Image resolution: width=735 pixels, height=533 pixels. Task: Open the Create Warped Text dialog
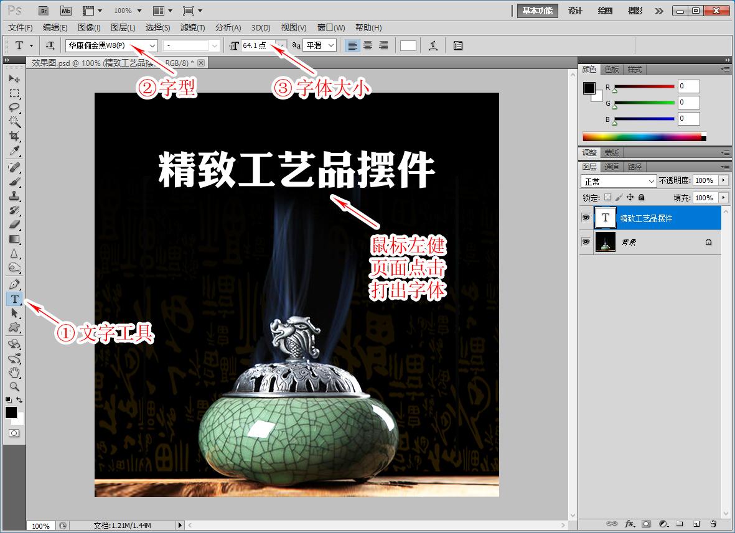(x=434, y=45)
